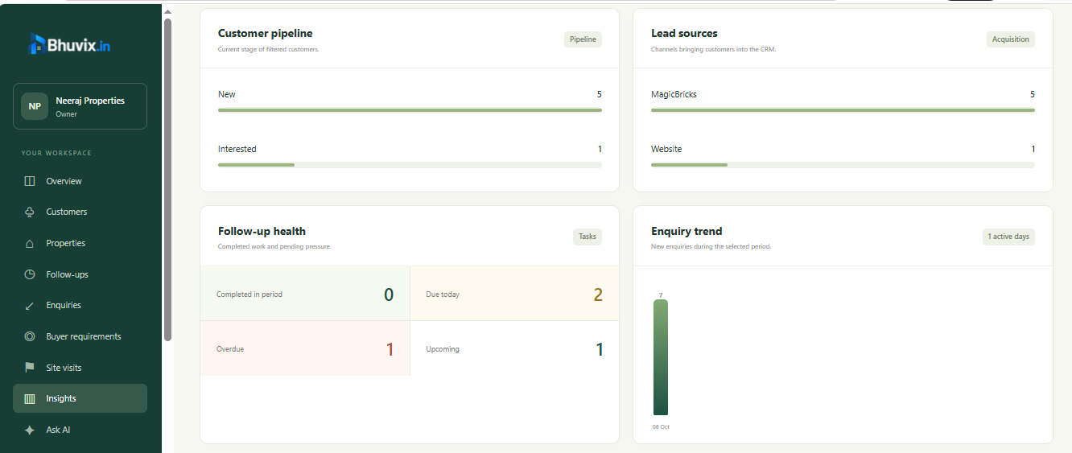Click the 08 Oct enquiry bar
The height and width of the screenshot is (453, 1072).
(661, 357)
